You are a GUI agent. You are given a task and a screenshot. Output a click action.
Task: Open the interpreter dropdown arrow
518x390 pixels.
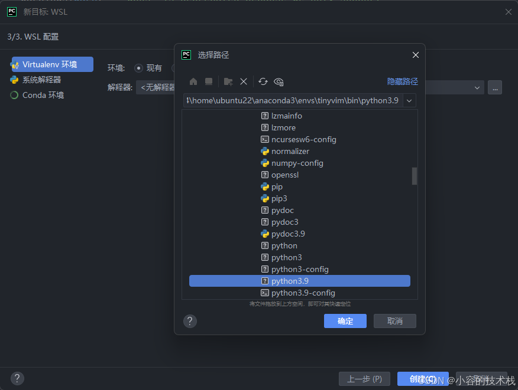(x=477, y=88)
